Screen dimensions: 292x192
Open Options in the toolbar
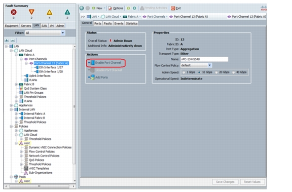click(x=116, y=8)
